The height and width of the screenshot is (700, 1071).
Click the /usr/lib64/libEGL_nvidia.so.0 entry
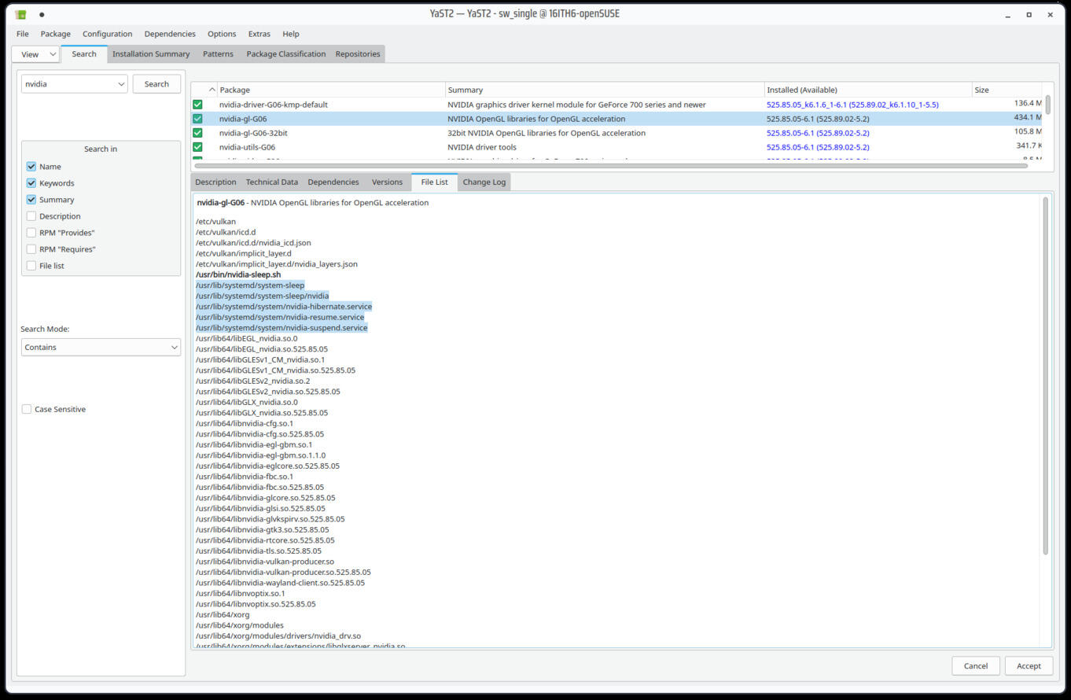(x=247, y=338)
